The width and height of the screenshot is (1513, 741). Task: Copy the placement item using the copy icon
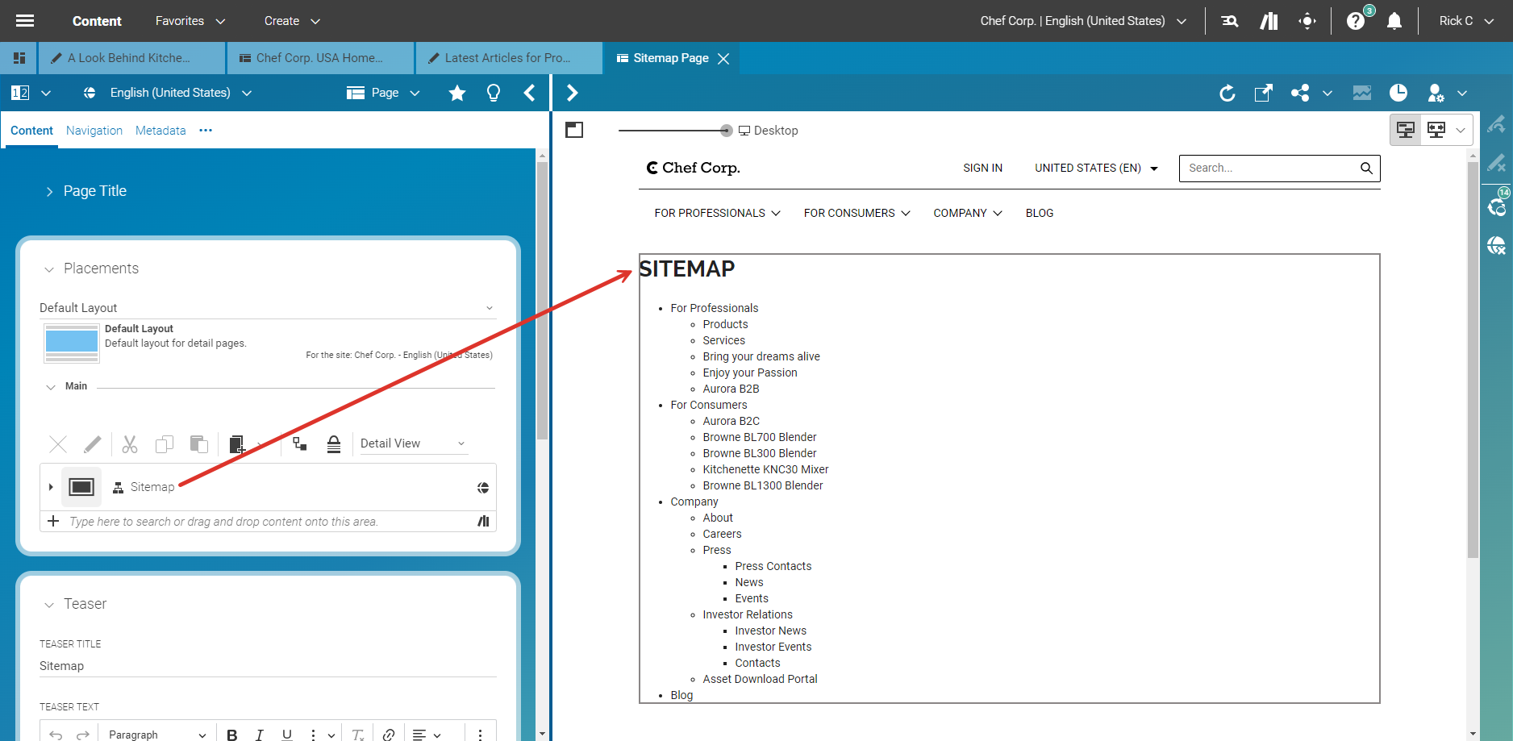point(165,444)
